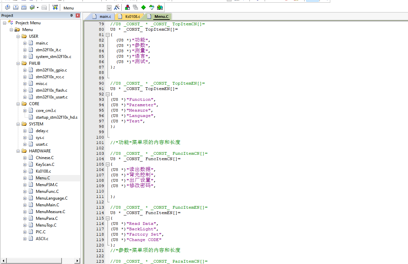Select stm32f10x_rcc.c in the project tree
Image resolution: width=408 pixels, height=264 pixels.
(x=50, y=77)
